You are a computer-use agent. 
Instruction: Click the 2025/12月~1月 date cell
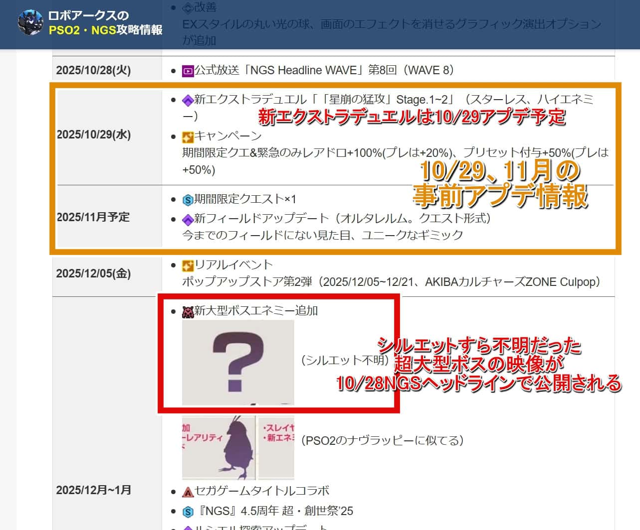[x=93, y=490]
